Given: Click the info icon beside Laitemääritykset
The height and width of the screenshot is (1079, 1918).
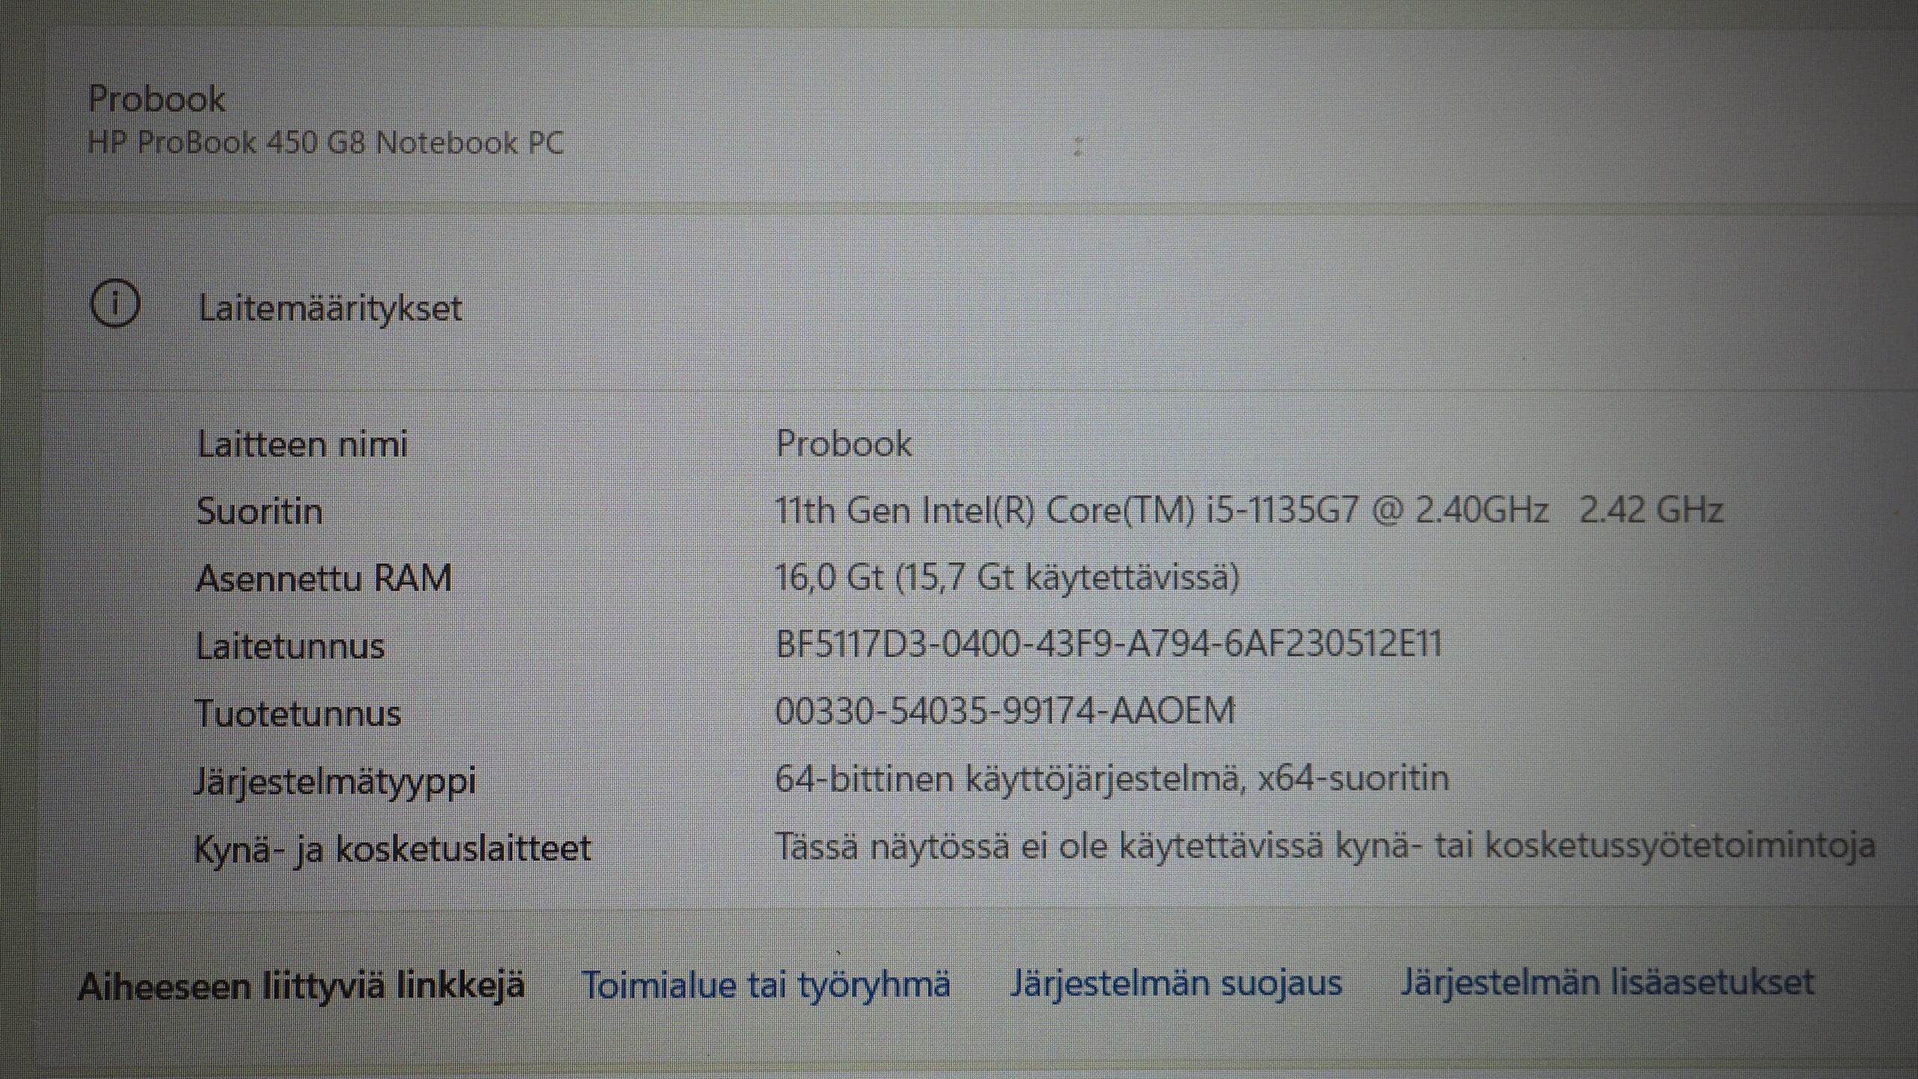Looking at the screenshot, I should (115, 304).
